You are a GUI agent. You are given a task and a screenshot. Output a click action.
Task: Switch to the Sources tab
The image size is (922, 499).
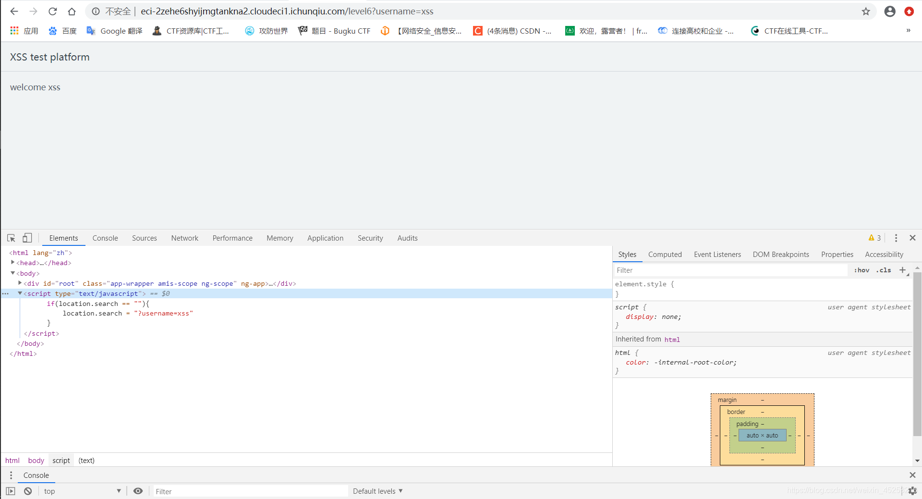[x=145, y=238]
